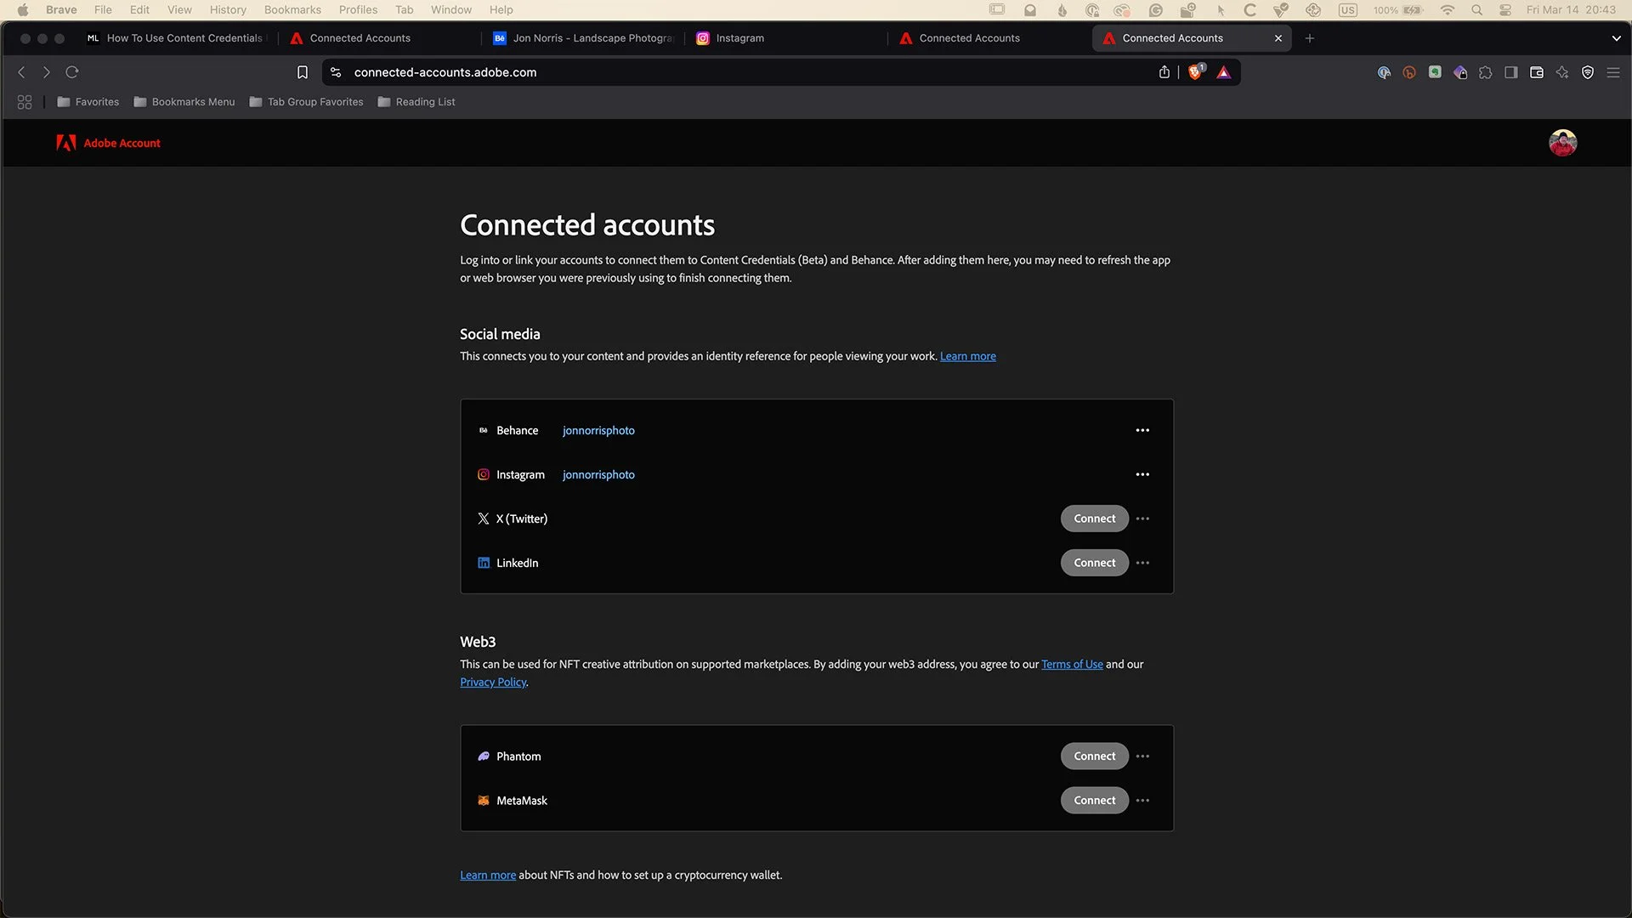Open the Brave hamburger menu

[x=1612, y=72]
